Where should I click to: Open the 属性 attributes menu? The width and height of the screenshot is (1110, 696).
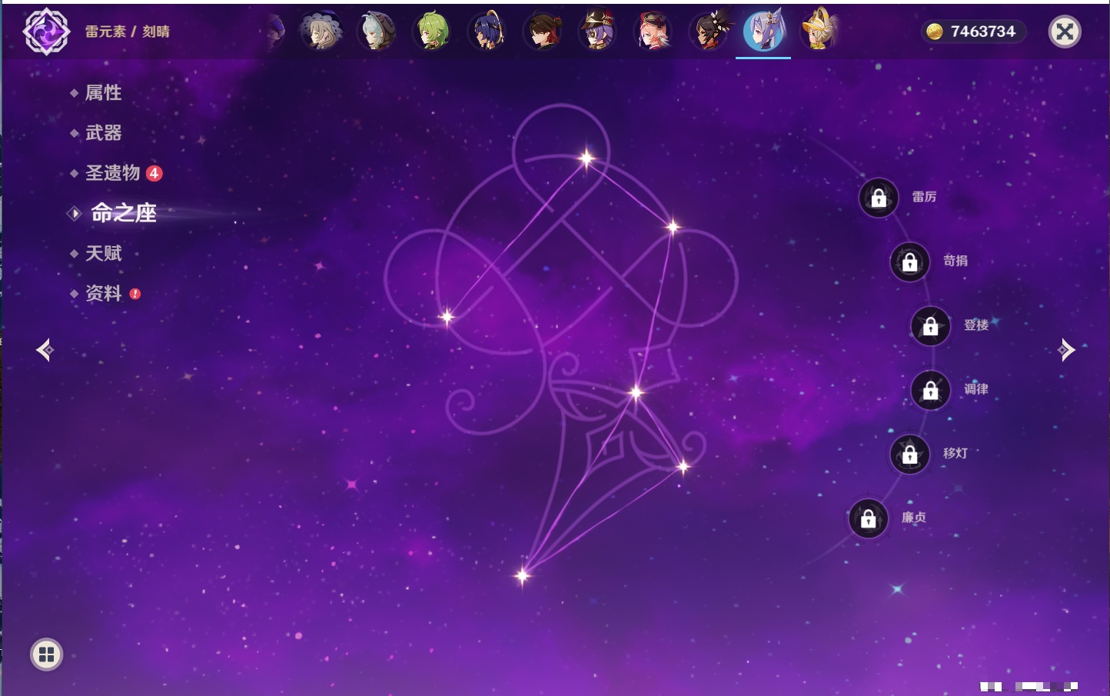click(x=103, y=93)
